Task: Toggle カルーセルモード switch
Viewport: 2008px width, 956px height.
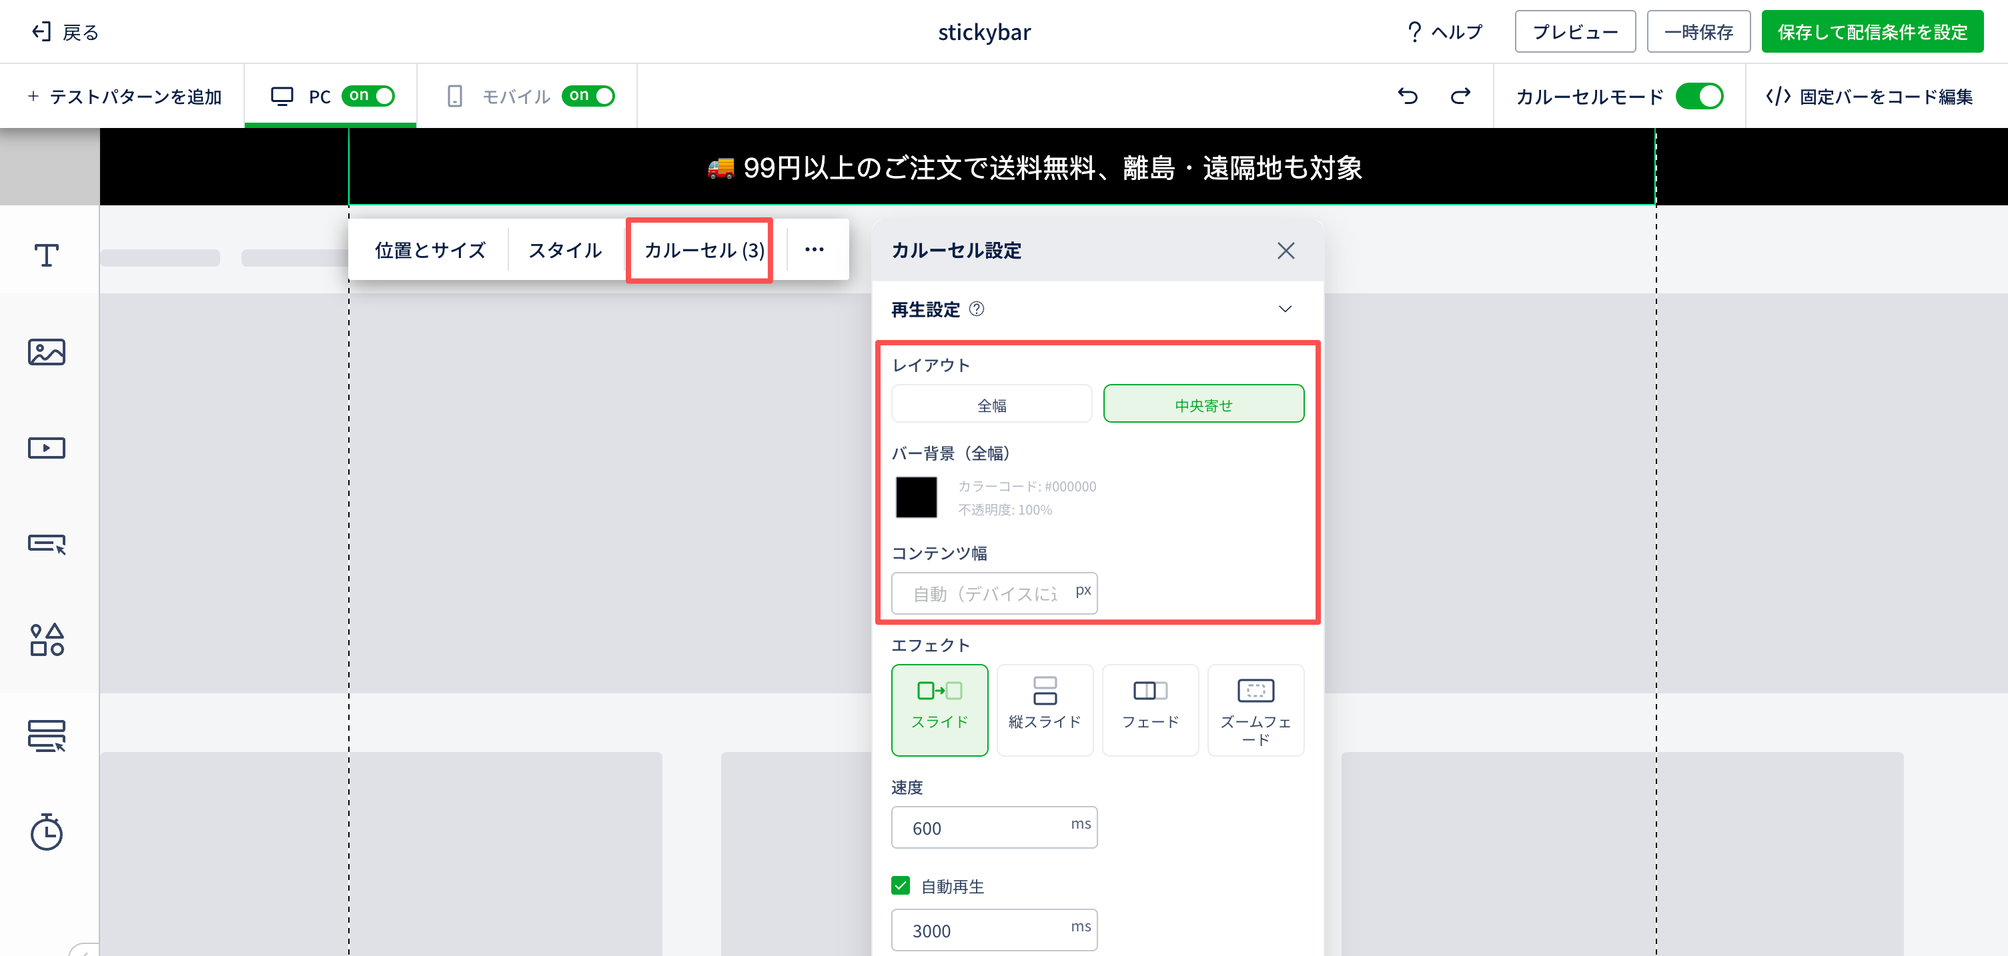Action: click(x=1699, y=96)
